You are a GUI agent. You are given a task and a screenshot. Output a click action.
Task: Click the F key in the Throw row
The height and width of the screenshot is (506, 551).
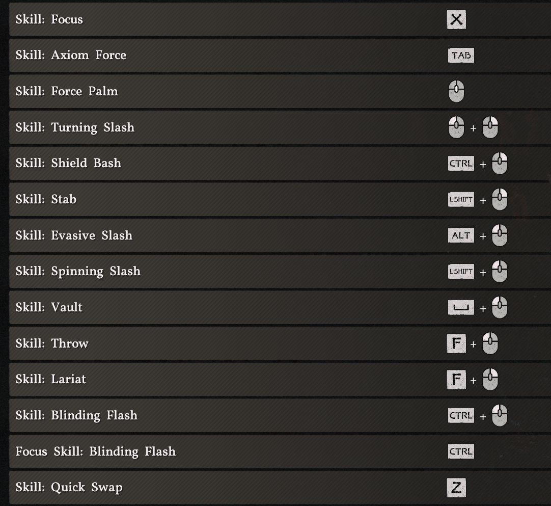456,343
